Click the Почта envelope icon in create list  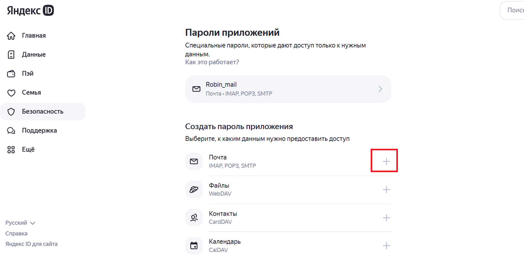coord(194,161)
